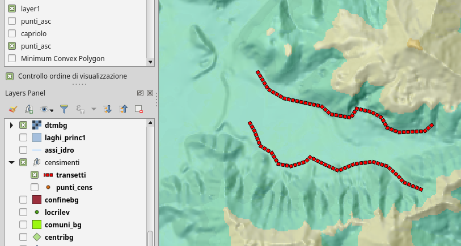The image size is (461, 246).
Task: Select the locrilev layer name
Action: 57,212
